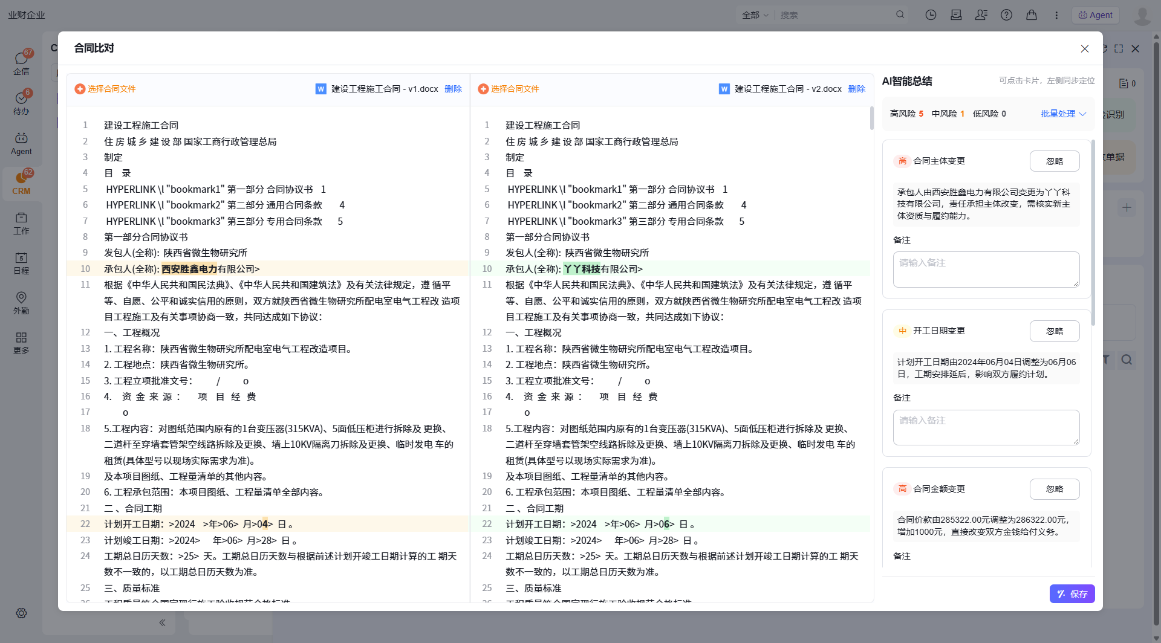The height and width of the screenshot is (643, 1161).
Task: Select v1 line 10 承包人 西安胜鑫电力
Action: 268,269
